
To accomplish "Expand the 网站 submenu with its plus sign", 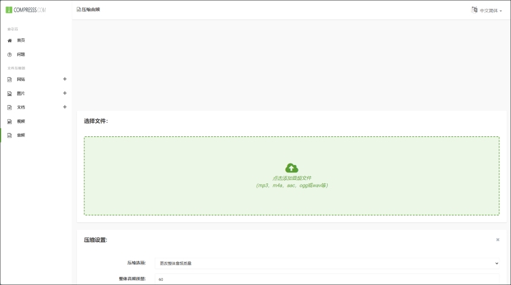I will (x=65, y=80).
